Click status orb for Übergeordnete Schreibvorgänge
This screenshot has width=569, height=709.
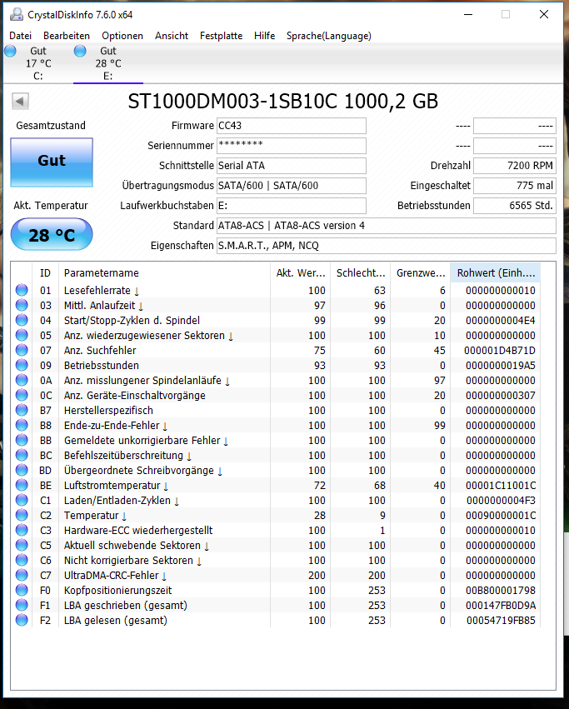22,470
